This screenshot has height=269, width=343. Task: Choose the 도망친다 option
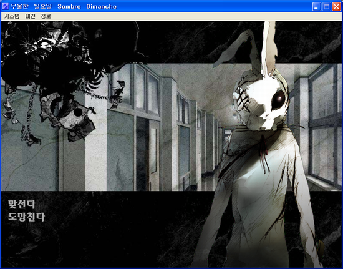tap(26, 217)
